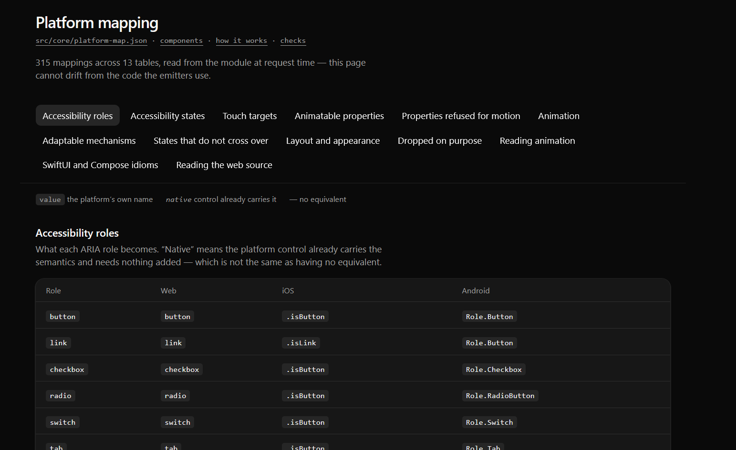The width and height of the screenshot is (736, 450).
Task: Click the 'Role.Switch' Android cell
Action: (x=489, y=422)
